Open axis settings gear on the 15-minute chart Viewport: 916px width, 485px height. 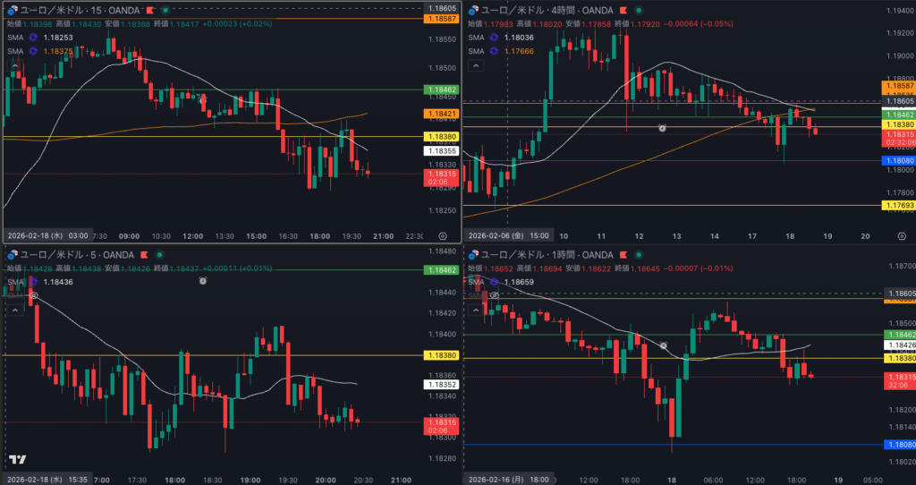pos(443,235)
